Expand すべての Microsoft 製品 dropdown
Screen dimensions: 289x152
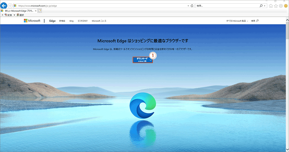tap(237, 21)
